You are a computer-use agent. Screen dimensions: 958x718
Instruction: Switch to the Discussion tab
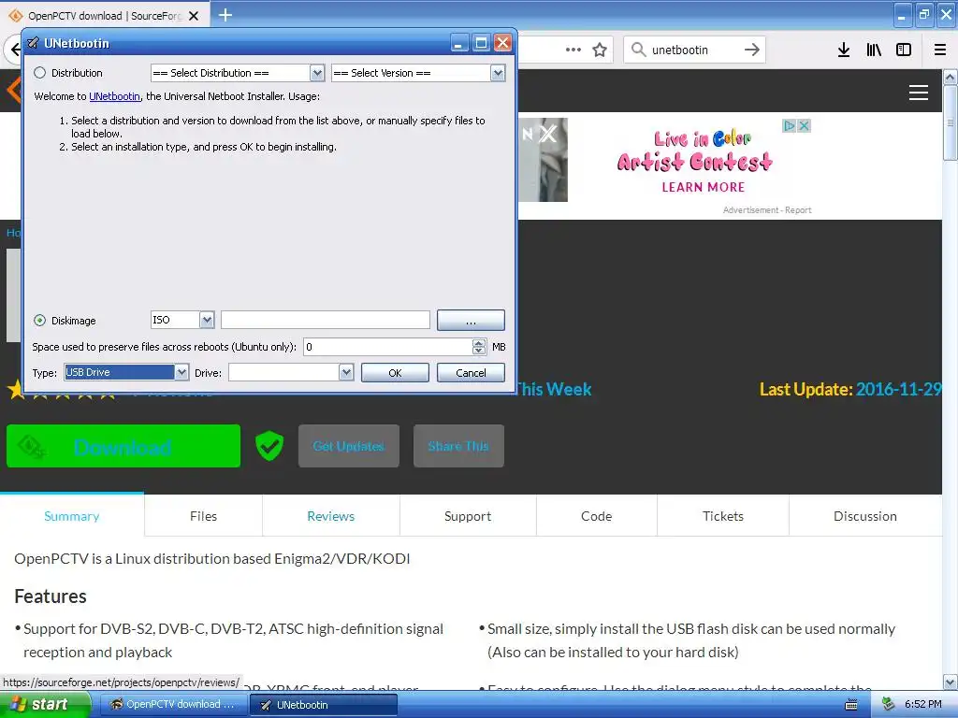click(865, 516)
